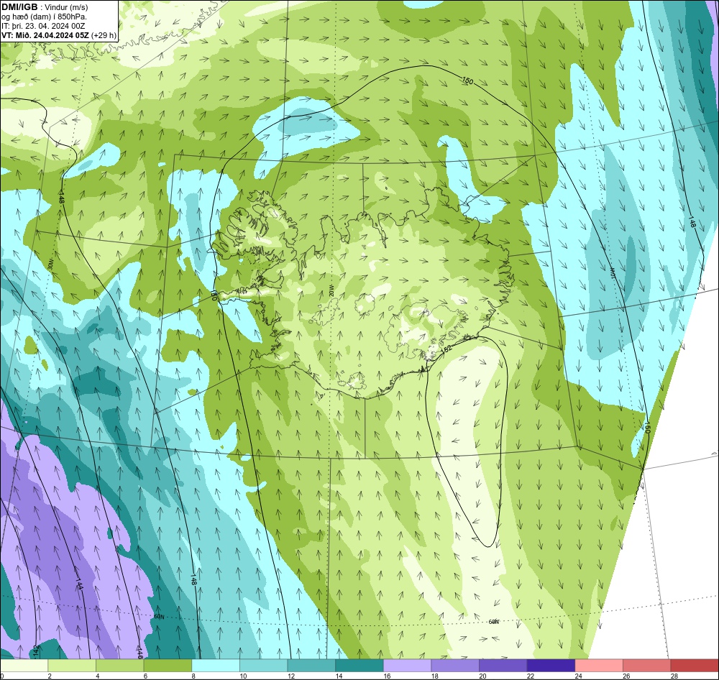Click the legend value '24' under the colour bar
The image size is (719, 680).
579,676
